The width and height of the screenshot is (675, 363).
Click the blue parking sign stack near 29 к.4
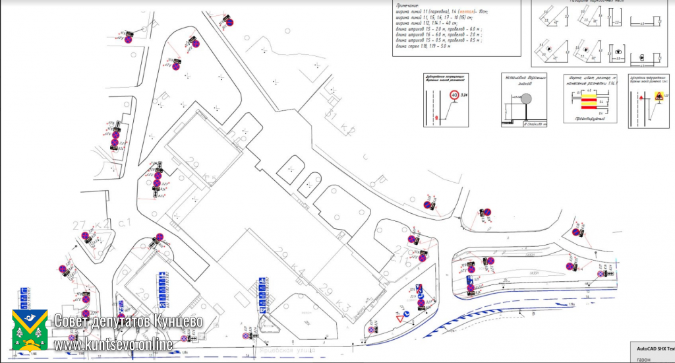(263, 295)
